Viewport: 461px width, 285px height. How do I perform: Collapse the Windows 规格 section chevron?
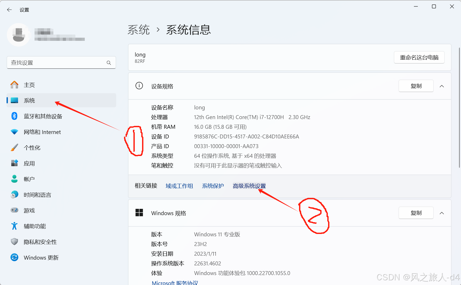click(442, 213)
